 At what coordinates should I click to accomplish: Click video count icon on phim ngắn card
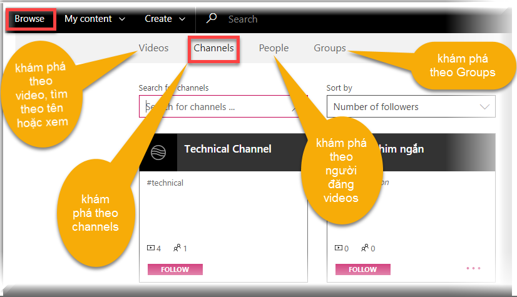339,248
